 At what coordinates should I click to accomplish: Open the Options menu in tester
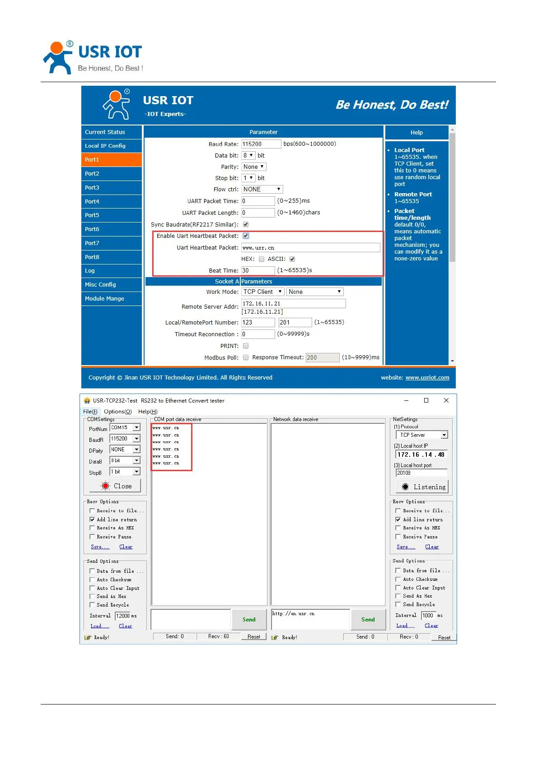(x=118, y=412)
